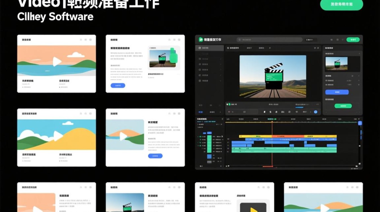Viewport: 380px width, 212px height.
Task: Click the green pill button at page top-right
Action: point(341,5)
